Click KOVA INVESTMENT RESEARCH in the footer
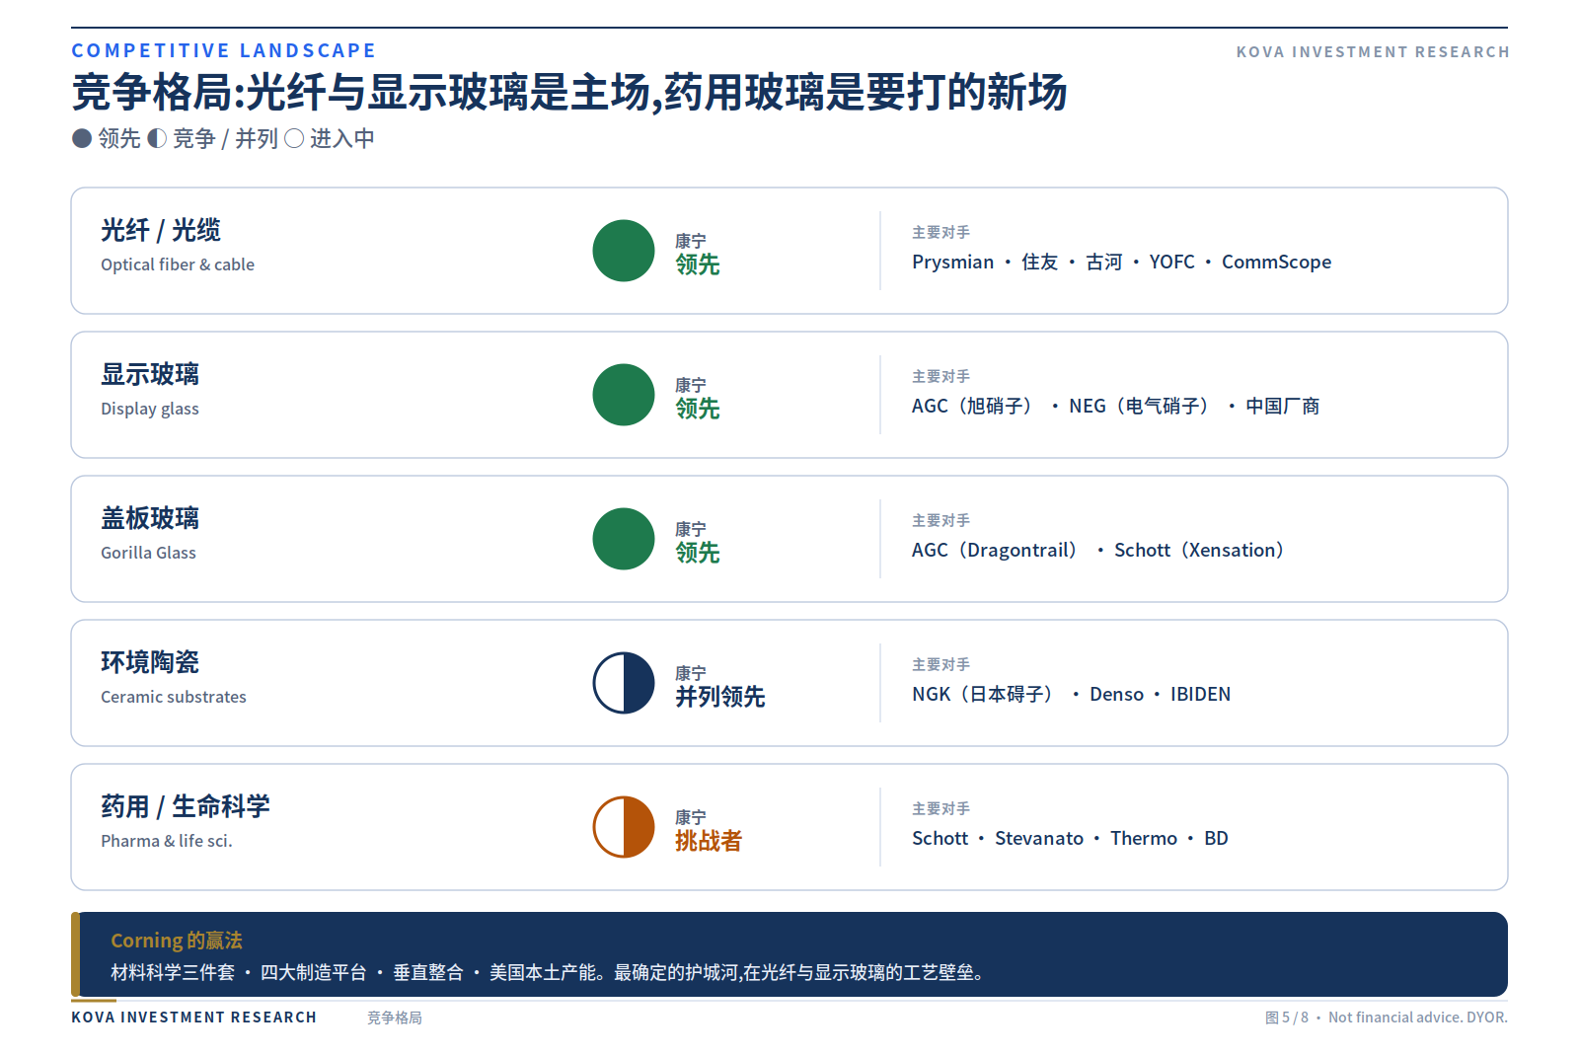 pos(194,1018)
